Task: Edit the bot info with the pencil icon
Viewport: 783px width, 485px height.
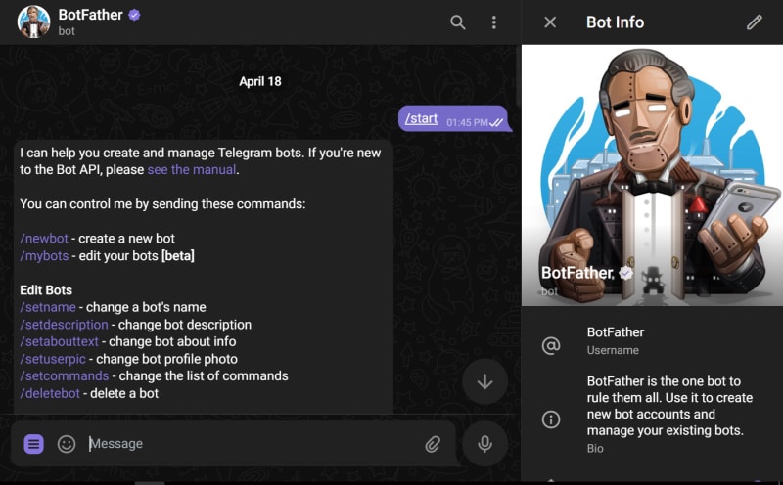Action: point(754,22)
